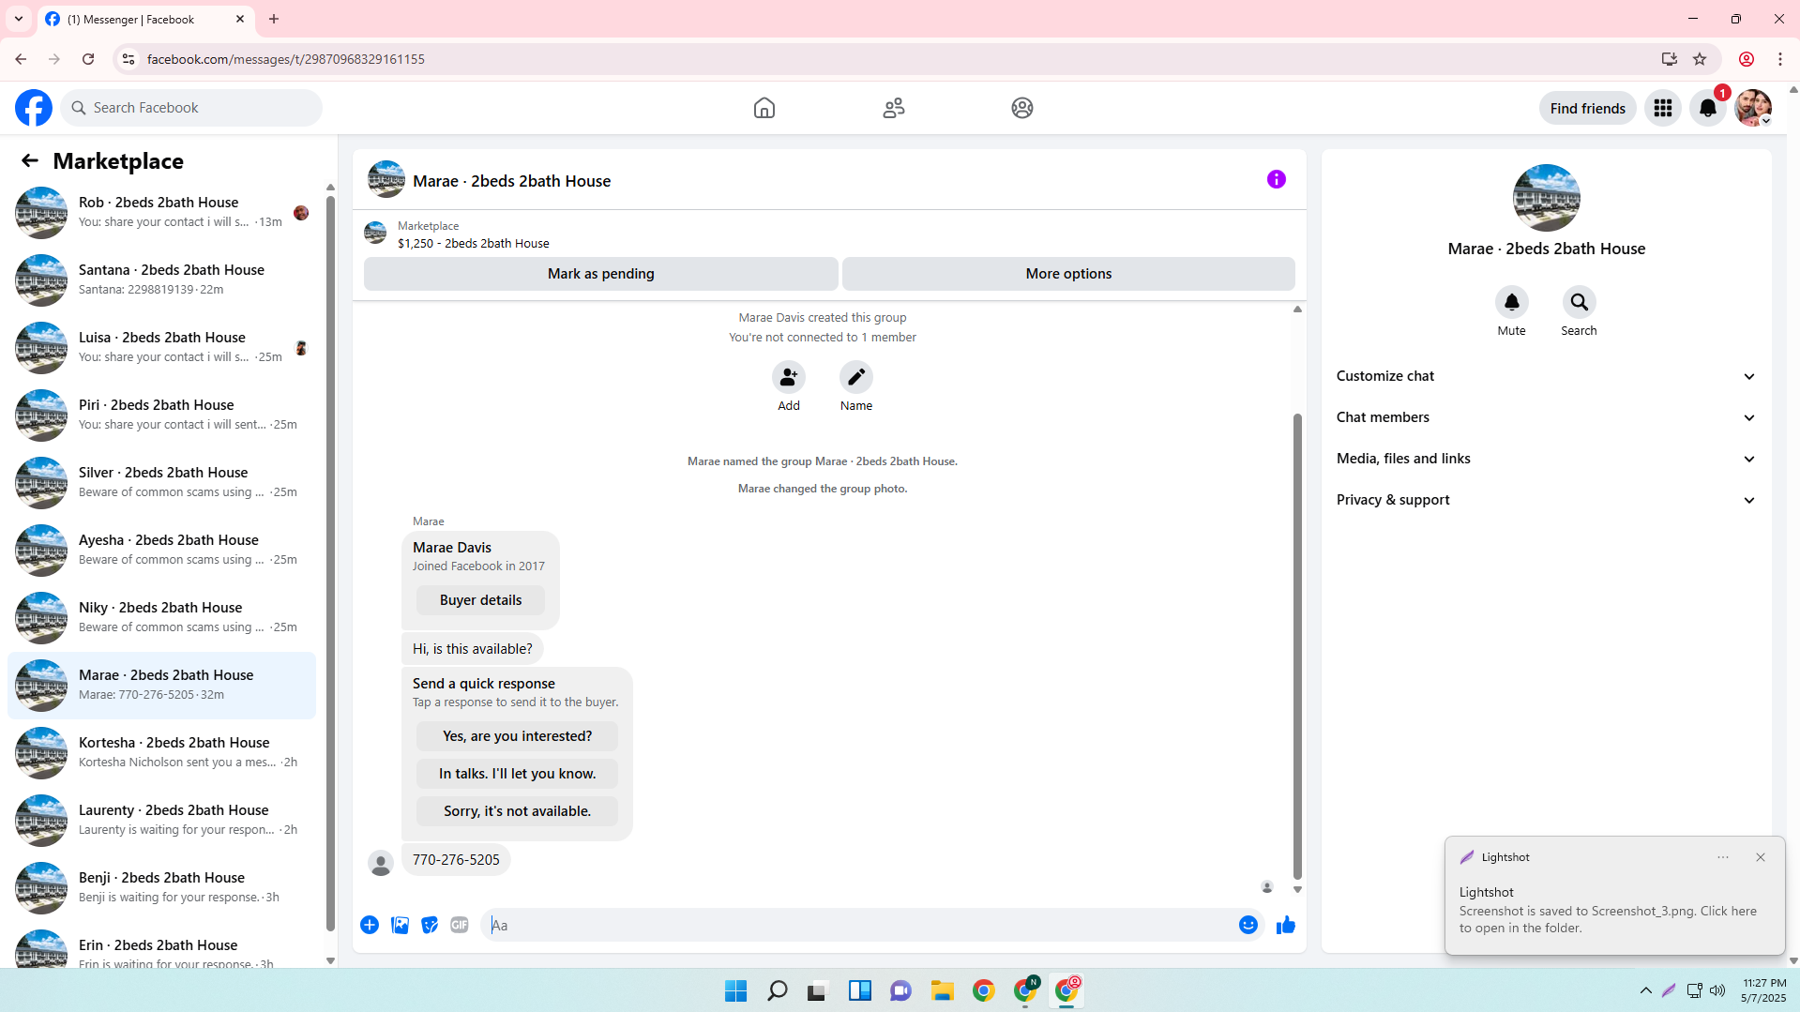Click More options button
Screen dimensions: 1800x1012
1068,274
